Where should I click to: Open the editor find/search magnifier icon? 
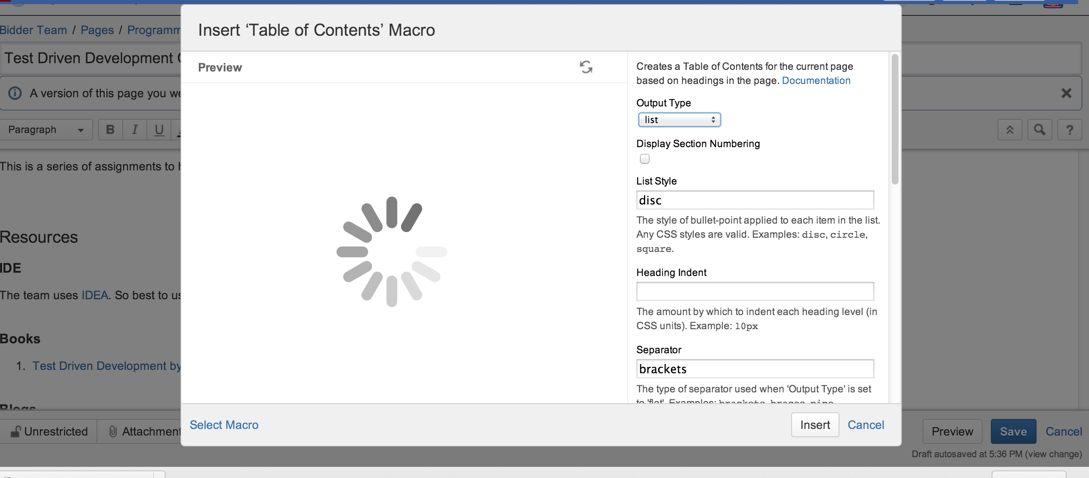[1039, 130]
